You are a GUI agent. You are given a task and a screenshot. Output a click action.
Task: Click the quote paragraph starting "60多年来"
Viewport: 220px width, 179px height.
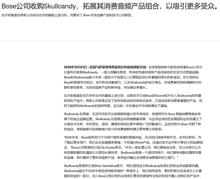pos(133,148)
